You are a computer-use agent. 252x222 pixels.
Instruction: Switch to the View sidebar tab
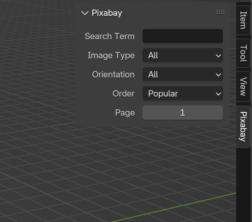[x=243, y=87]
